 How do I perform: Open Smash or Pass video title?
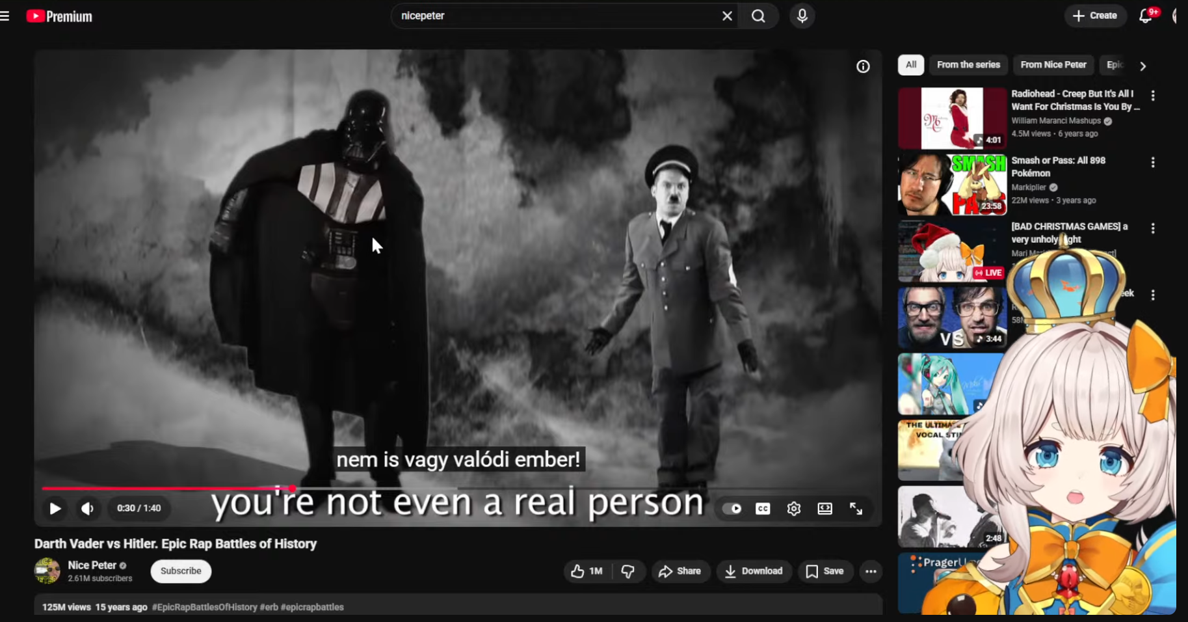[x=1059, y=167]
